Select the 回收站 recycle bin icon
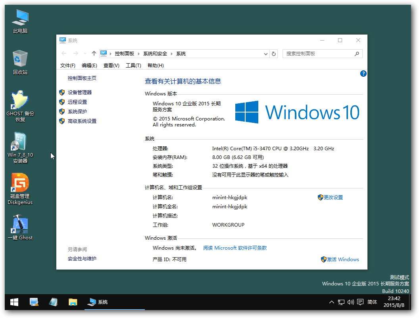The image size is (419, 318). point(20,62)
